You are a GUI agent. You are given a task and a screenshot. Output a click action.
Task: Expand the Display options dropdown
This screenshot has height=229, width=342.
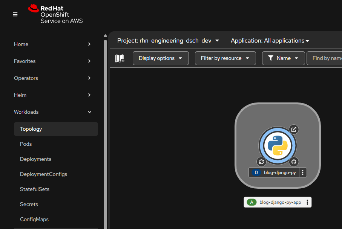point(161,58)
